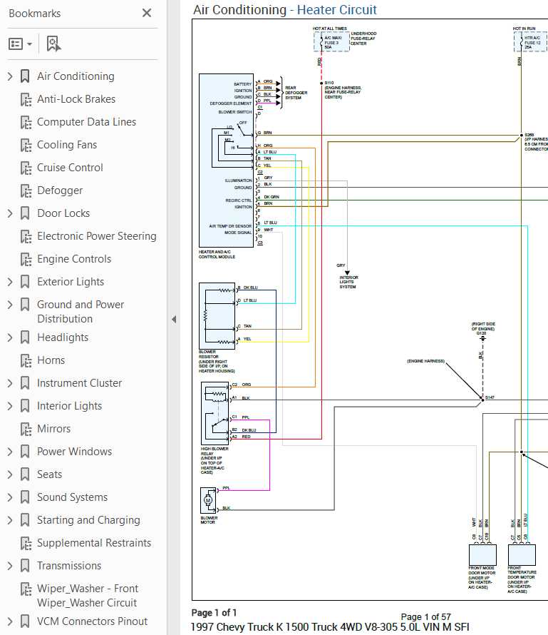Open the Door Locks bookmark label

[x=63, y=213]
